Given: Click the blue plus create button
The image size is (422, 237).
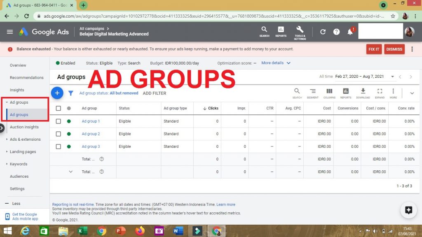Looking at the screenshot, I should coord(57,93).
